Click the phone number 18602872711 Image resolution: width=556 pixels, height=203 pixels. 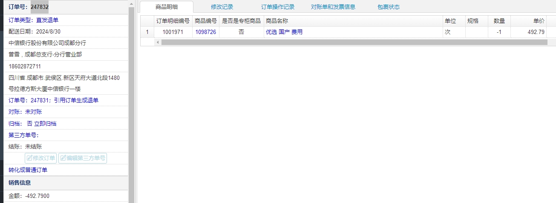click(x=25, y=66)
